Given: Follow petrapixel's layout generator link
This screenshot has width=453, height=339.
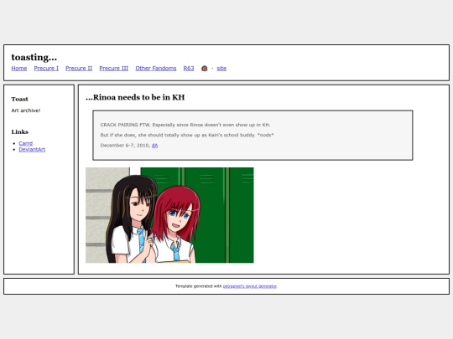Looking at the screenshot, I should tap(250, 286).
